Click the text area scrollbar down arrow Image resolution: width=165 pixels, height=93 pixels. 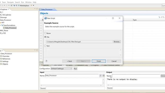pyautogui.click(x=120, y=55)
